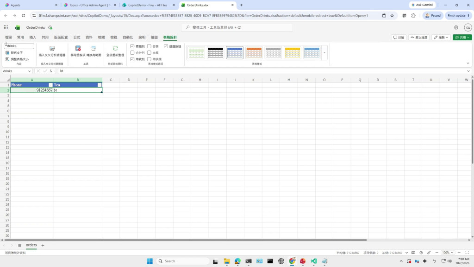Click the SA account avatar
The image size is (474, 267).
pyautogui.click(x=468, y=27)
